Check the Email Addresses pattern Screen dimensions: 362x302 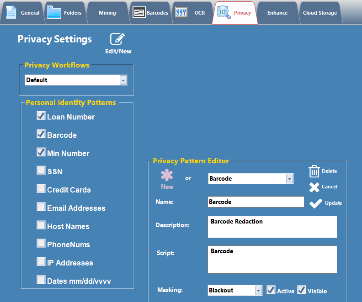(x=41, y=207)
